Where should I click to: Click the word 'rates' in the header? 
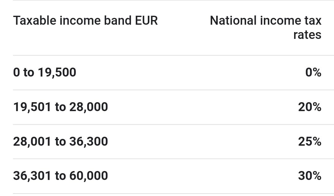point(307,35)
